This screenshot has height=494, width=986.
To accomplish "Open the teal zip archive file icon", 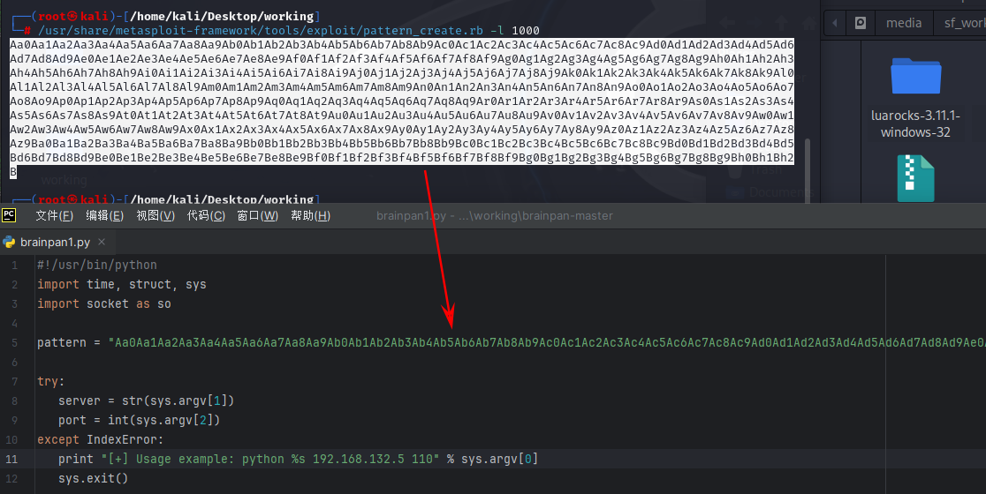I will click(915, 178).
